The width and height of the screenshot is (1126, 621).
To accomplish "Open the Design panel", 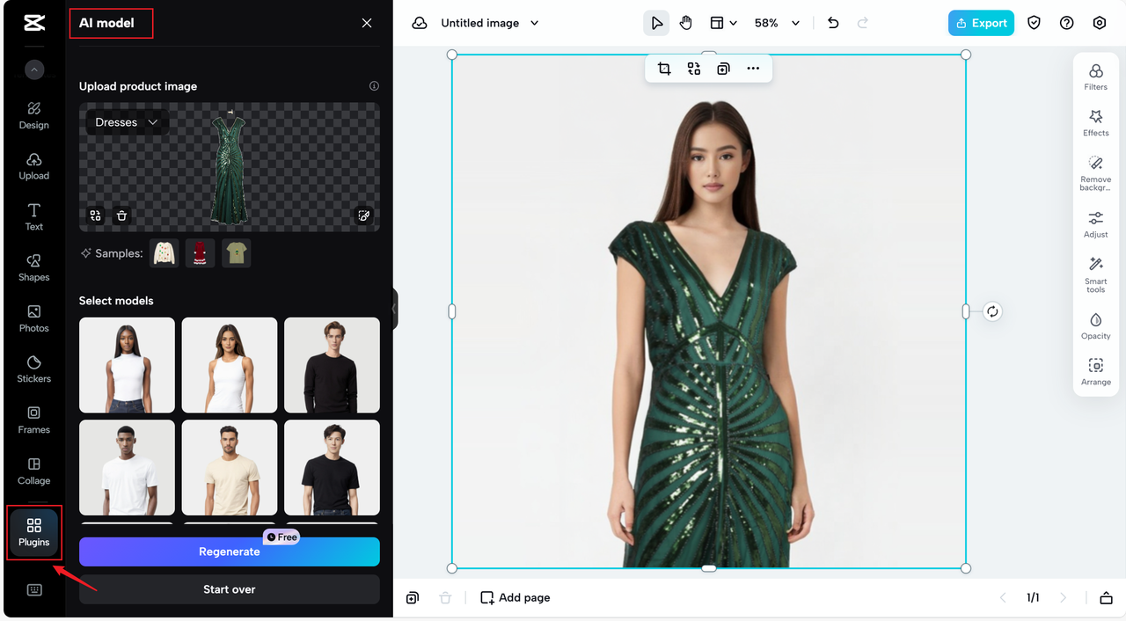I will (34, 115).
